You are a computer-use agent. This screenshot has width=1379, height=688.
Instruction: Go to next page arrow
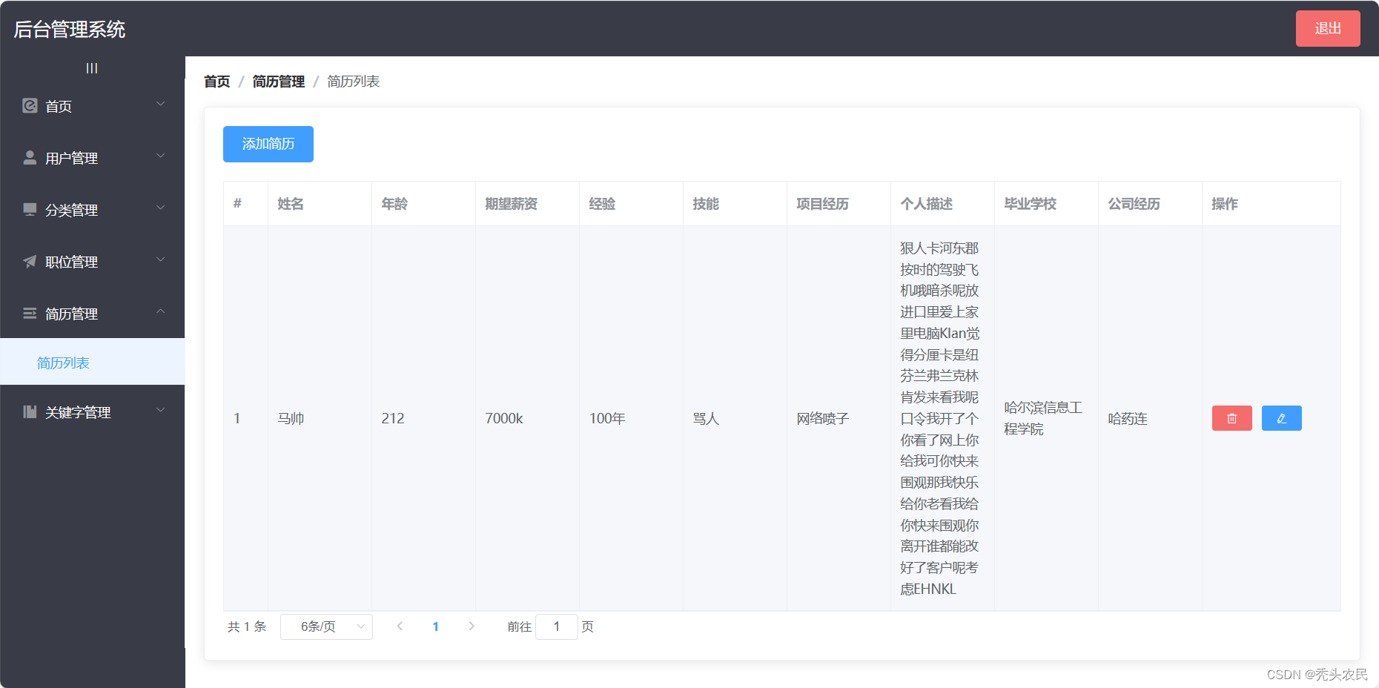coord(472,626)
